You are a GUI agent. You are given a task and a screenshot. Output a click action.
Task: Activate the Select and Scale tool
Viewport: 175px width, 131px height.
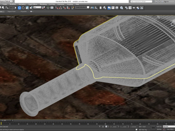point(27,8)
